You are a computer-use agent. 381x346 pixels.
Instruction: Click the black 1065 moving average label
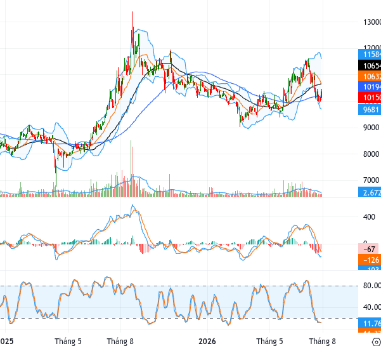370,65
